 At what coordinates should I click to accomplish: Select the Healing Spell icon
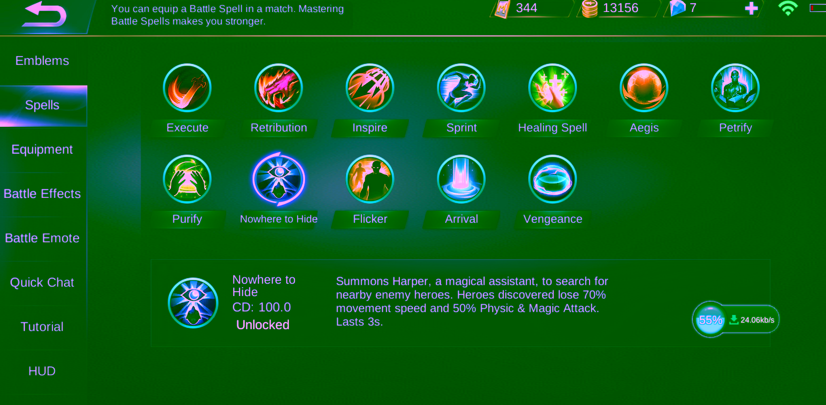(553, 88)
